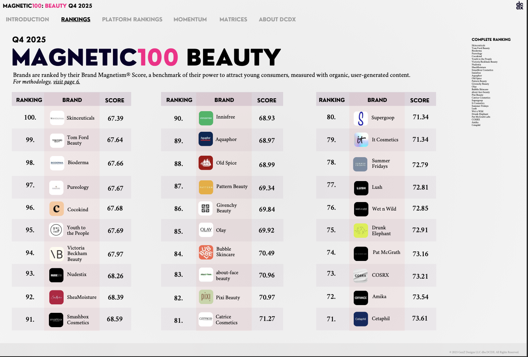Follow the 'visit page 6' methodology link
Viewport: 528px width, 357px height.
point(67,82)
